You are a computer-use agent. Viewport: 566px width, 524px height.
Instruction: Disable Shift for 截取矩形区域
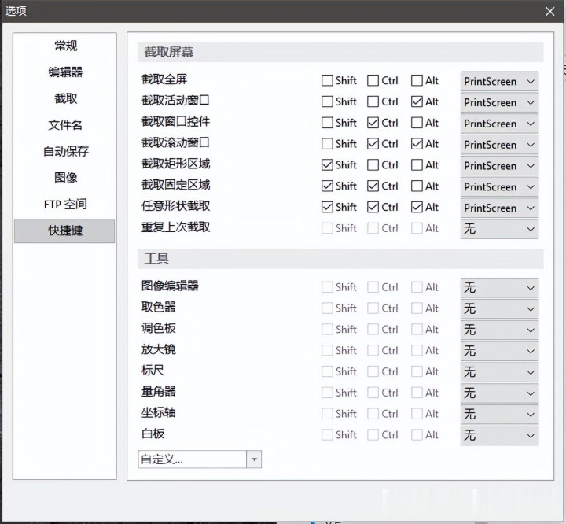coord(327,165)
